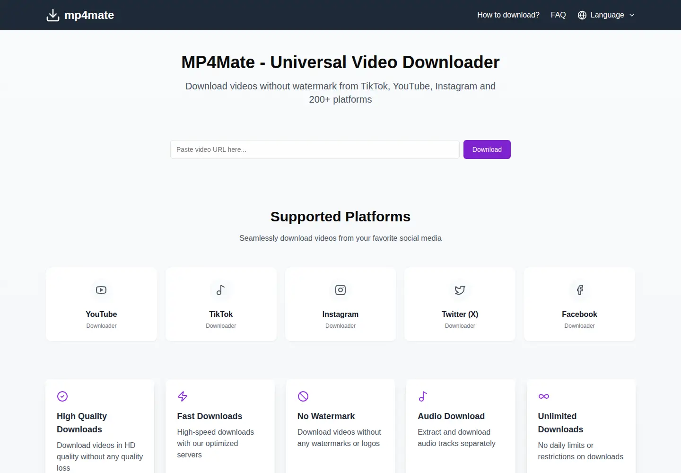Select the Instagram camera icon
This screenshot has width=681, height=473.
(x=340, y=290)
